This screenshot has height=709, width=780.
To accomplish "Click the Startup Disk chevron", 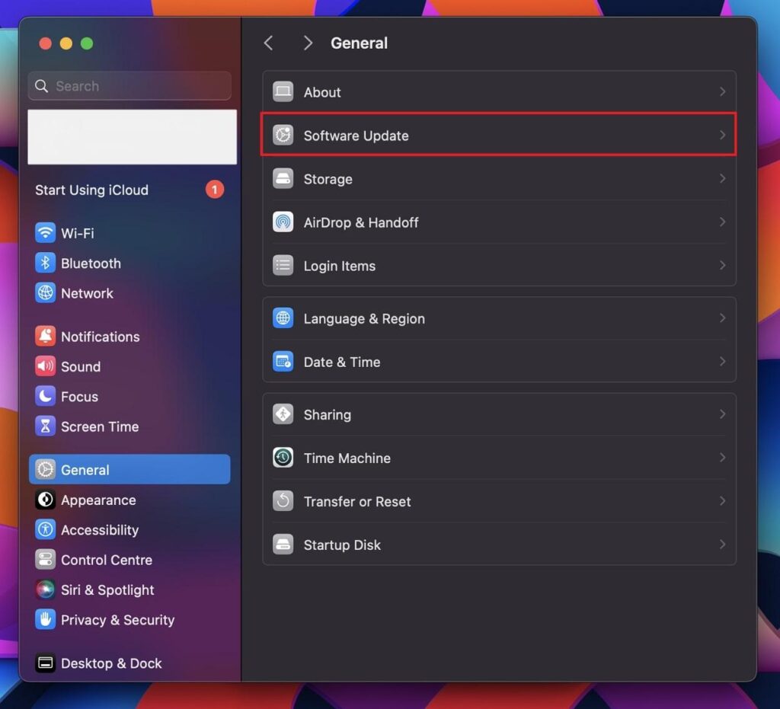I will point(722,545).
